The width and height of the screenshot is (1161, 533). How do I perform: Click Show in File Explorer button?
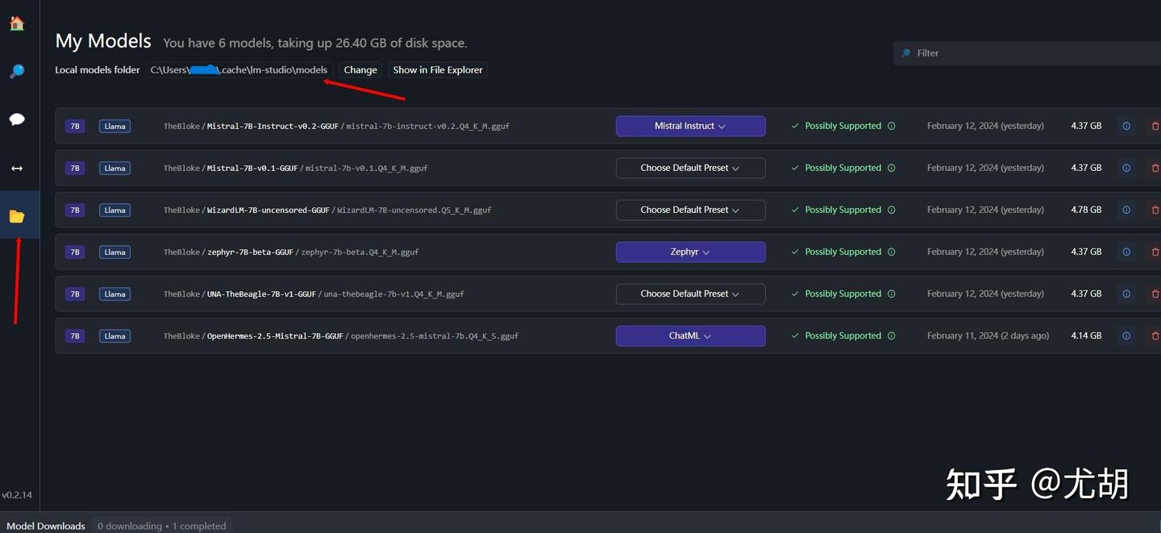tap(438, 70)
